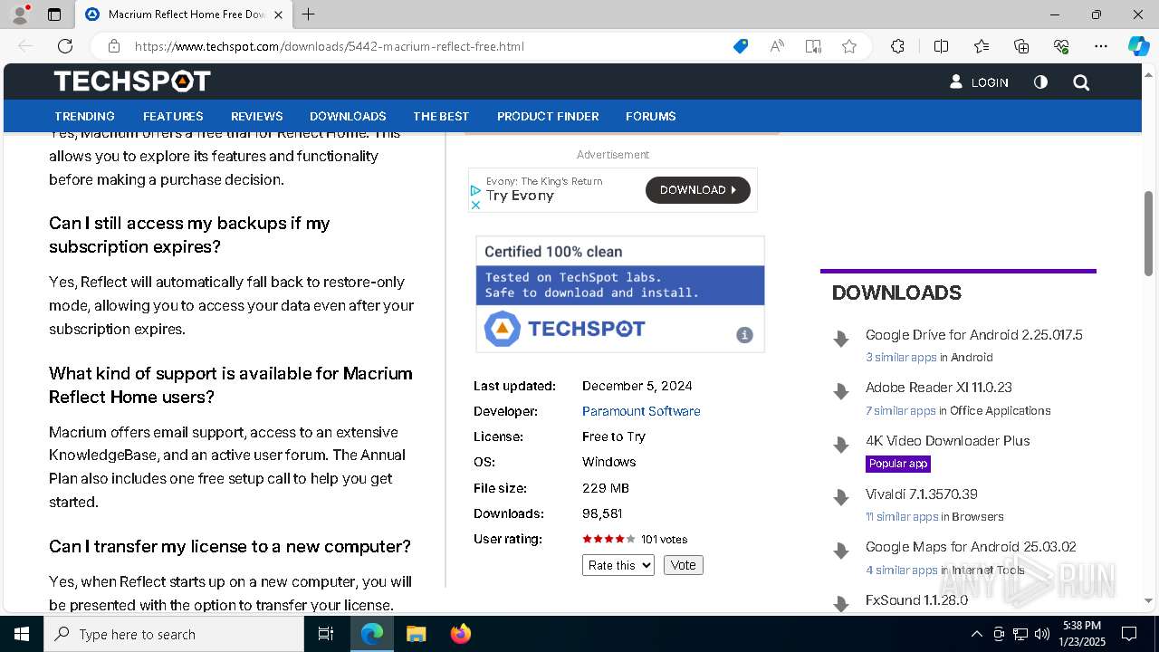Click the download arrow beside Adobe Reader XI
Viewport: 1159px width, 652px height.
[841, 391]
